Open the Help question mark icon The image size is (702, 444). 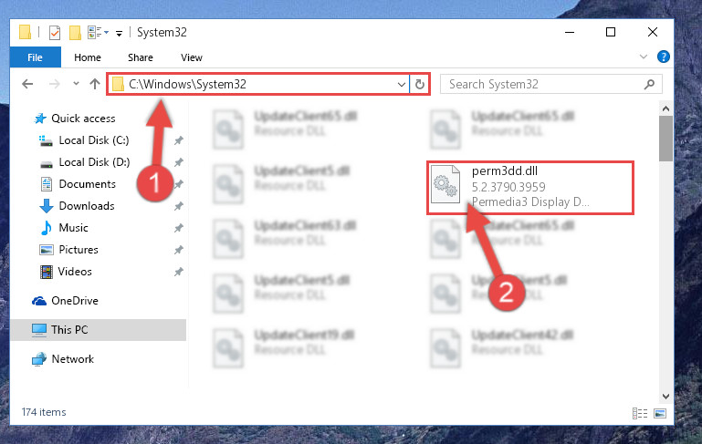tap(663, 57)
